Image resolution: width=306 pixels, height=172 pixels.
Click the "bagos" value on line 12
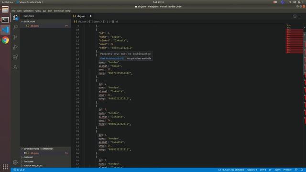[x=116, y=37]
